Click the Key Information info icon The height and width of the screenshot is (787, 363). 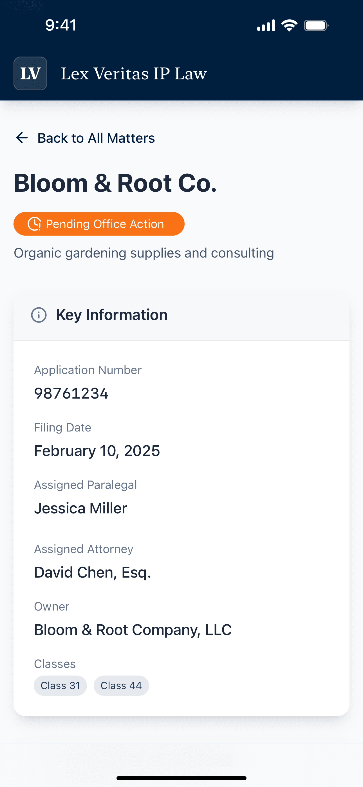[39, 315]
